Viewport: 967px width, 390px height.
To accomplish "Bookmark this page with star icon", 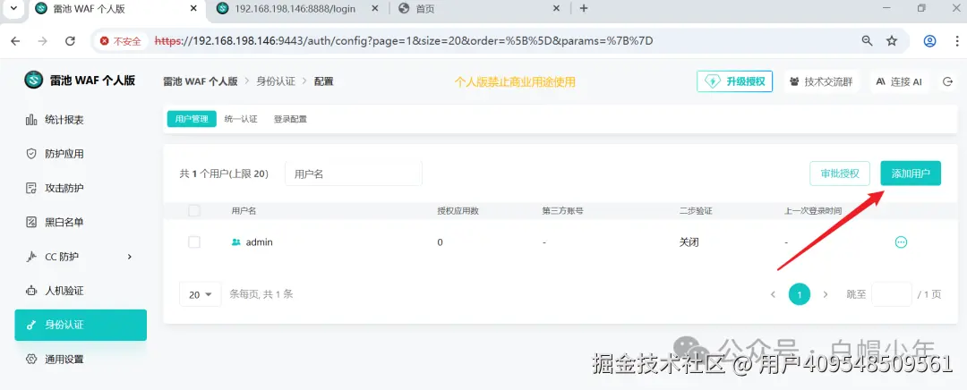I will pos(892,41).
